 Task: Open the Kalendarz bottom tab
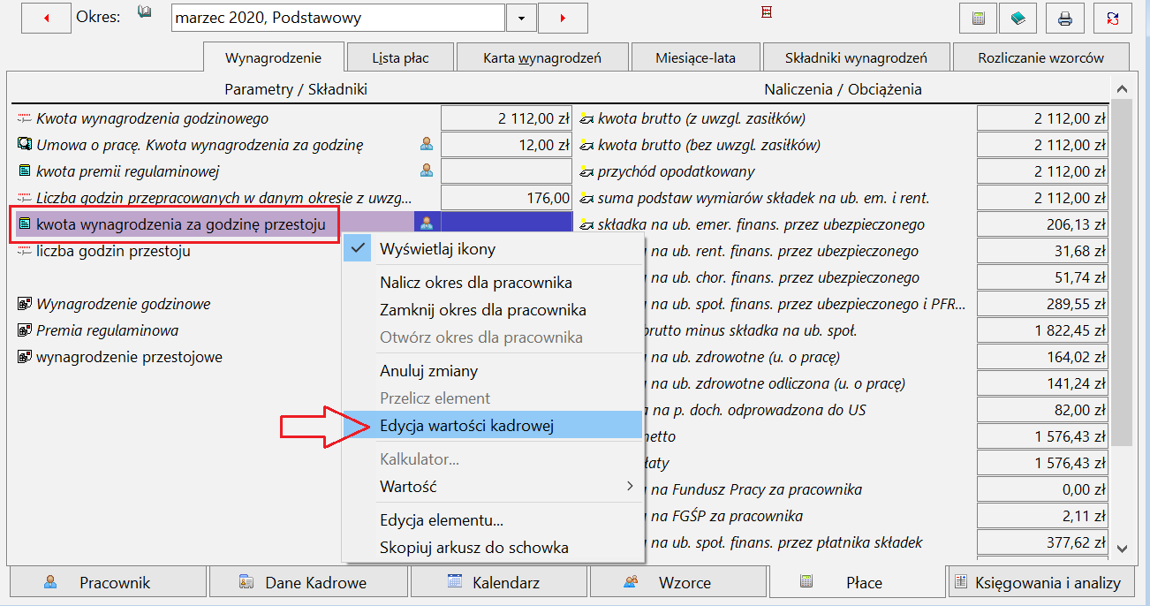point(500,582)
